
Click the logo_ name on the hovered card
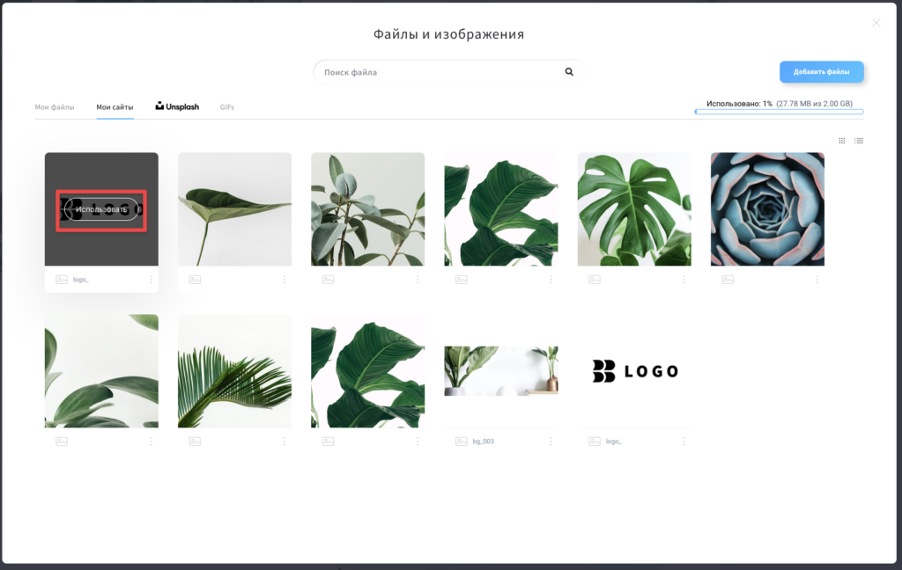80,280
